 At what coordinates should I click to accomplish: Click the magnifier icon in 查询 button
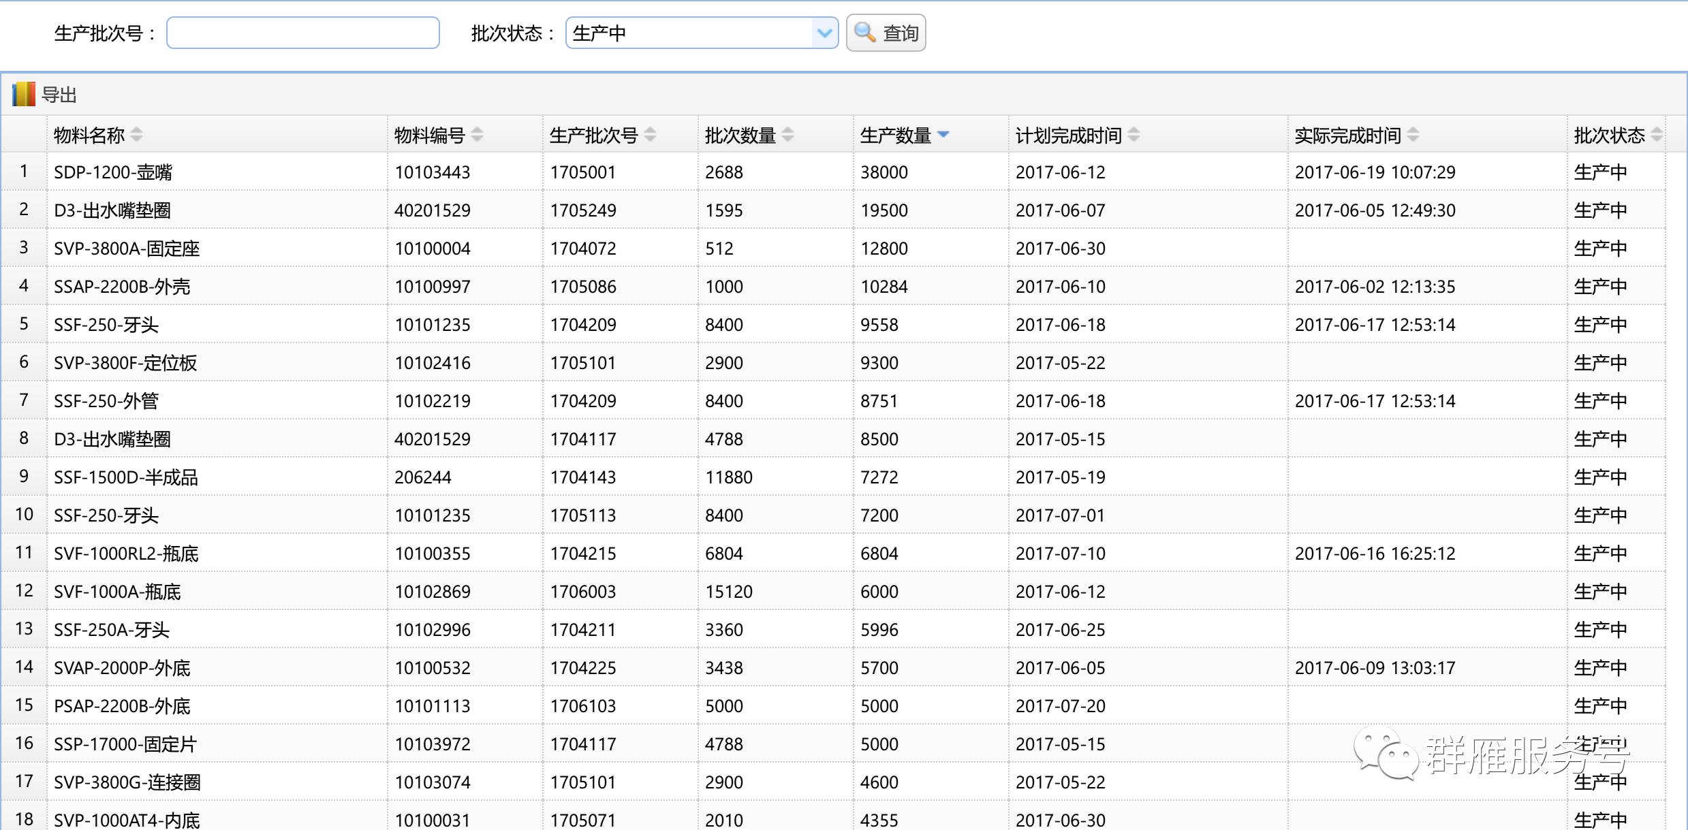864,32
